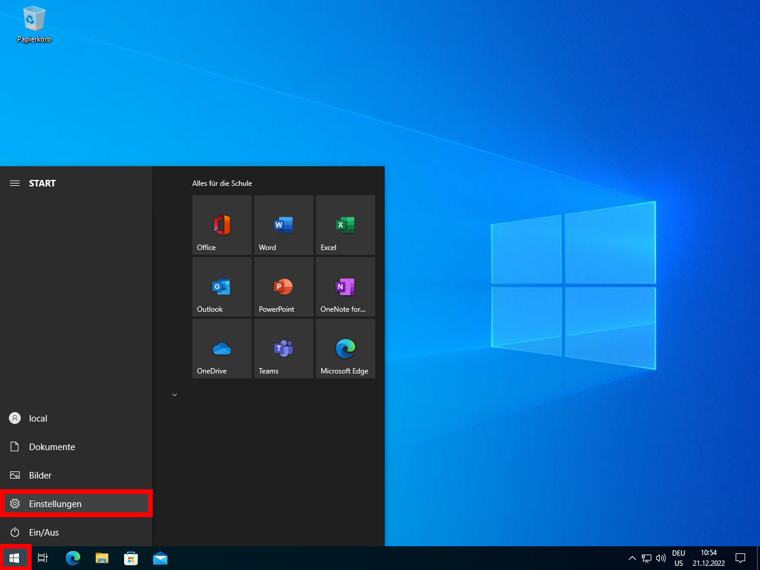Click the Show desktop strip on taskbar
760x570 pixels.
click(x=758, y=558)
